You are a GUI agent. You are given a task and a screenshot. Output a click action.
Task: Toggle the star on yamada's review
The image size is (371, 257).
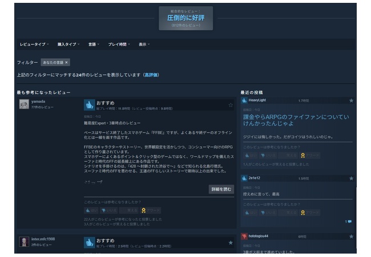[x=231, y=105]
